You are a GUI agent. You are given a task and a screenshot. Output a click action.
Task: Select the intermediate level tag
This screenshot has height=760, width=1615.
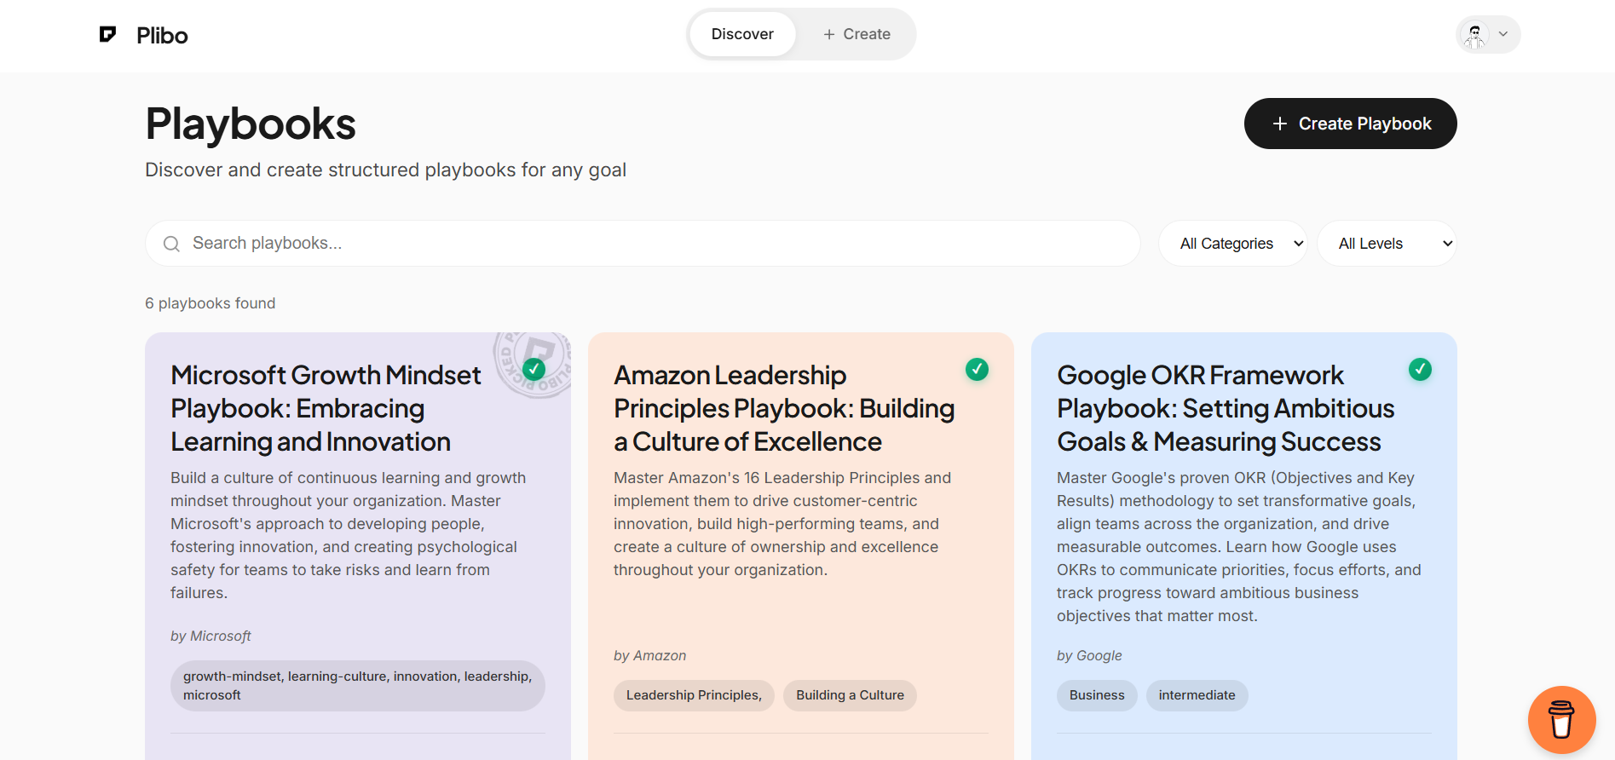coord(1197,695)
